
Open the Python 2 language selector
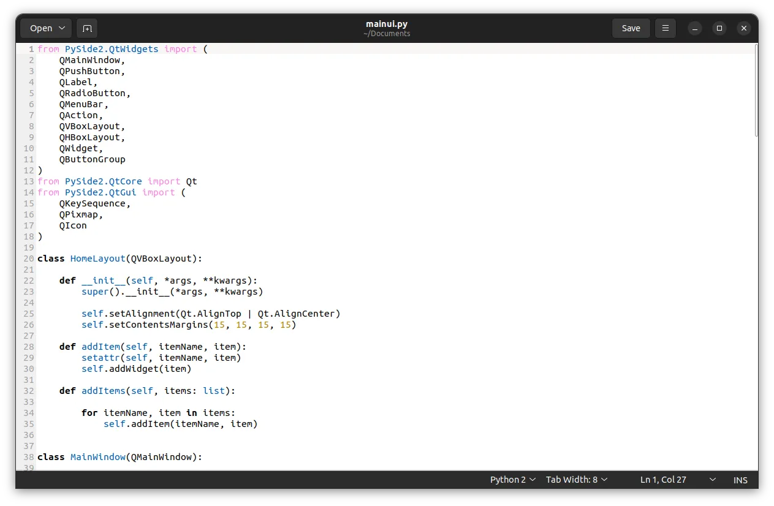513,480
